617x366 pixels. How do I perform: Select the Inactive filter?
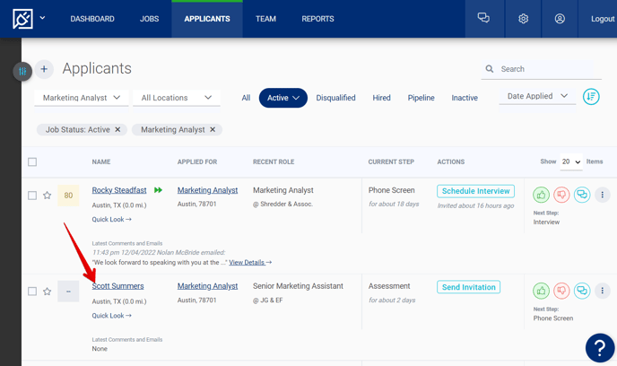[x=465, y=98]
